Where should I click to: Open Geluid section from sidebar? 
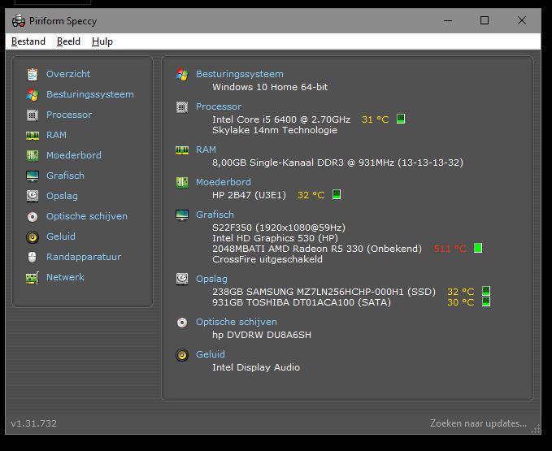[x=61, y=236]
